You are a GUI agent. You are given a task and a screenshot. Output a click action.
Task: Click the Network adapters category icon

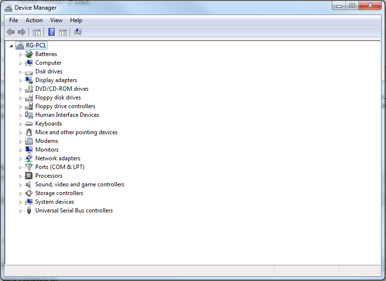[29, 158]
